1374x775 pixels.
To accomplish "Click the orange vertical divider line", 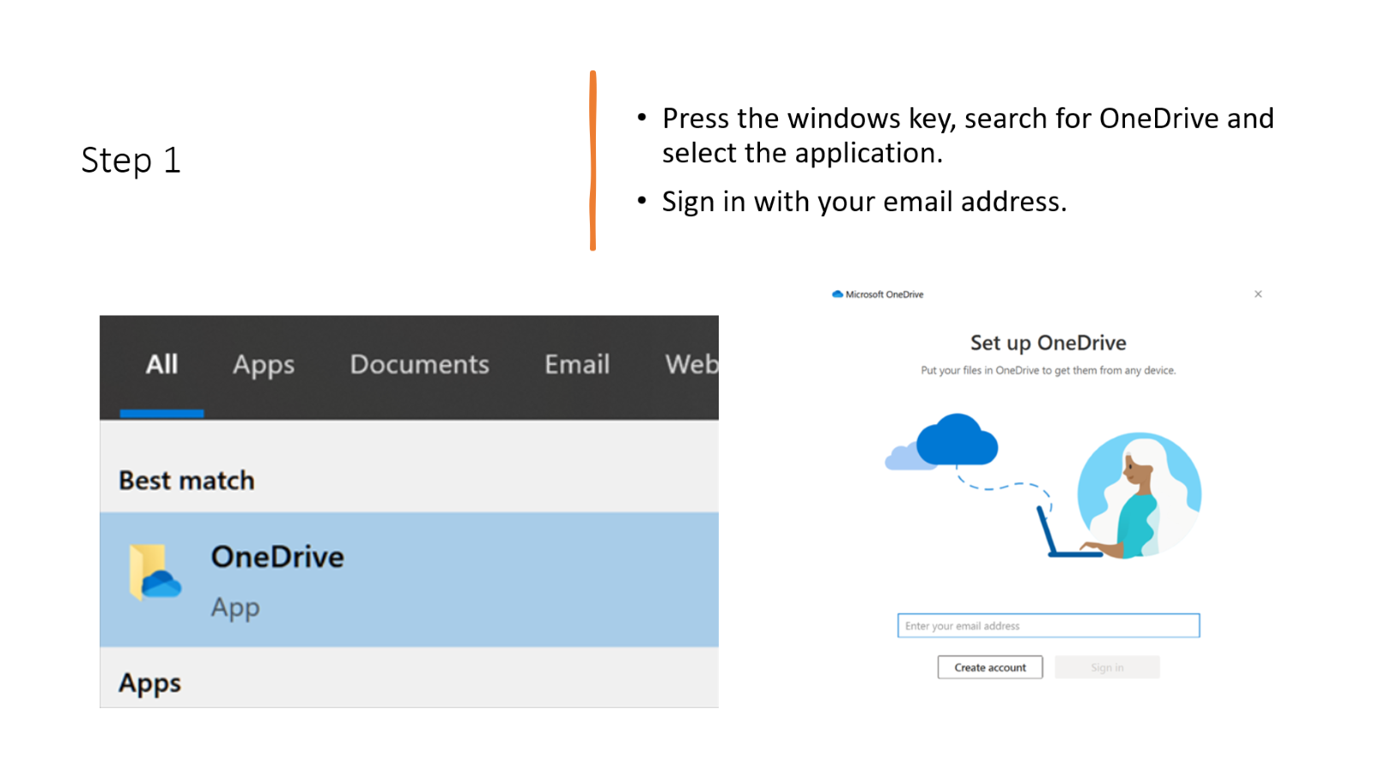I will [x=593, y=161].
